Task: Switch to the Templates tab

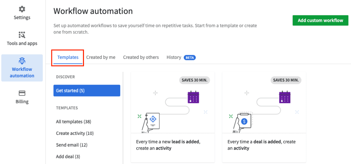Action: pyautogui.click(x=68, y=57)
